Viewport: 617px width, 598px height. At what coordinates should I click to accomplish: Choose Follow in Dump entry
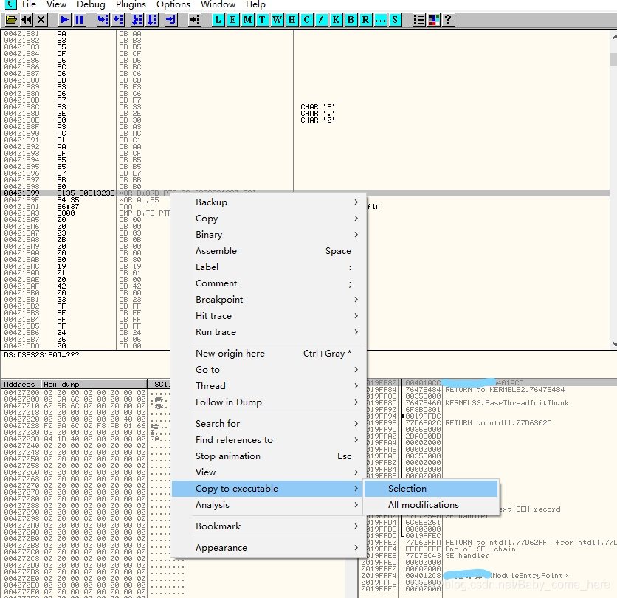(x=269, y=402)
